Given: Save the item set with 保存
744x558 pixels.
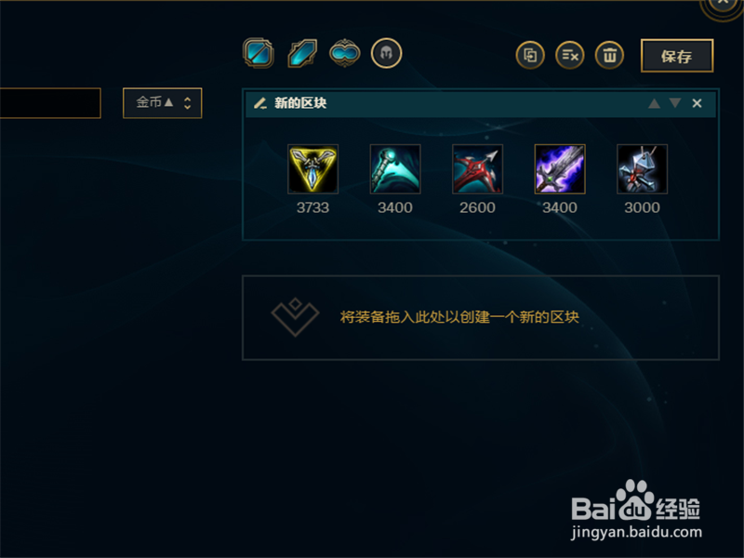Looking at the screenshot, I should (677, 56).
